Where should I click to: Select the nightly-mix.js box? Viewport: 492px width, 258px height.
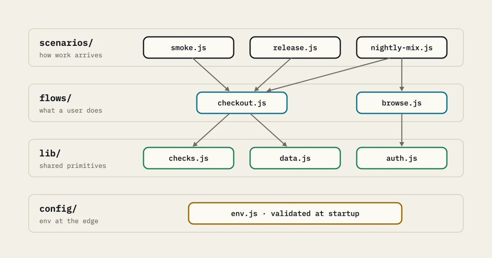(402, 48)
